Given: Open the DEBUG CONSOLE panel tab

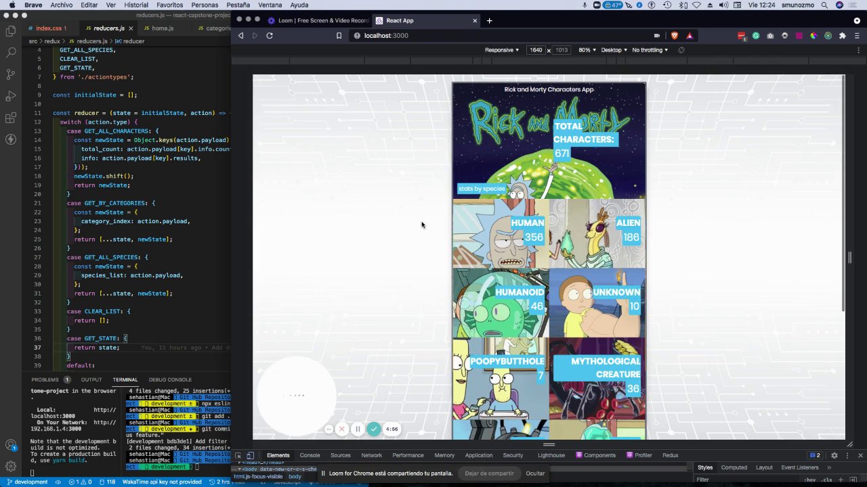Looking at the screenshot, I should (170, 380).
